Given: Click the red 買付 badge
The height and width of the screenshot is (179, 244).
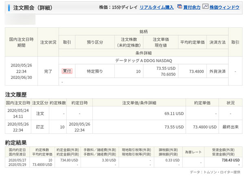Looking at the screenshot, I should pyautogui.click(x=67, y=71).
